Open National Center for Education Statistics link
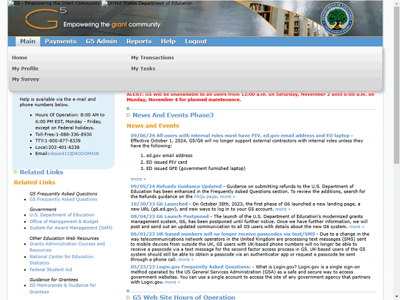The image size is (400, 300). pos(61,260)
